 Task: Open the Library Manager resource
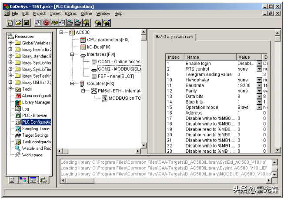tap(36, 102)
